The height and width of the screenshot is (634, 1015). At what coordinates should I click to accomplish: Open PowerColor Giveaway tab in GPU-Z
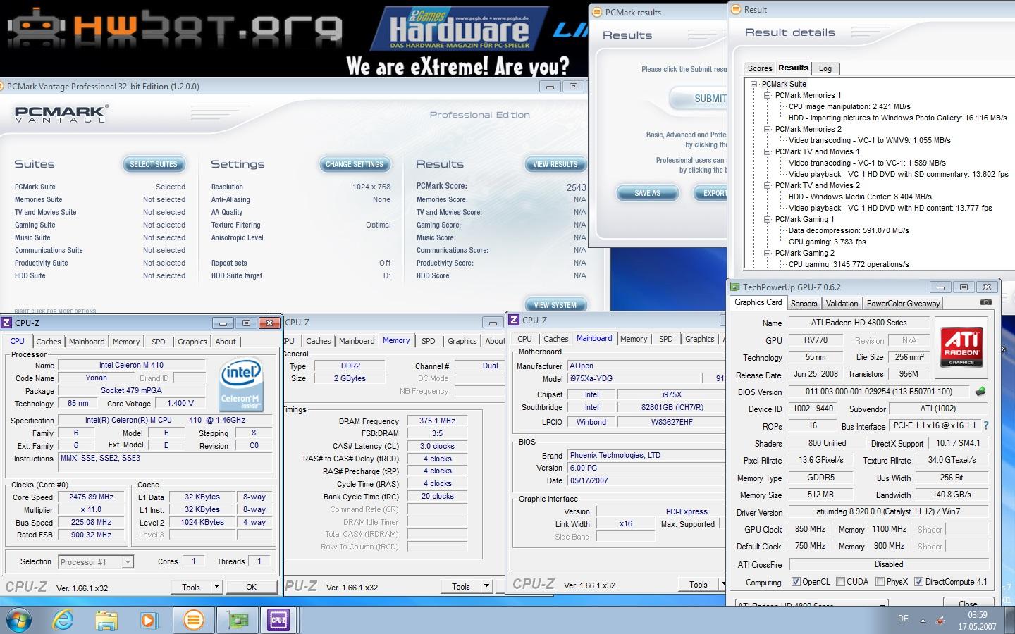(903, 304)
